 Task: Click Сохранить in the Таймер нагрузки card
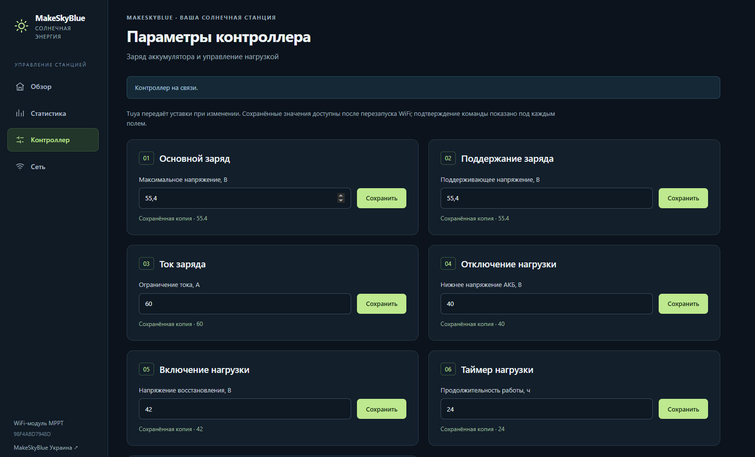(x=683, y=409)
